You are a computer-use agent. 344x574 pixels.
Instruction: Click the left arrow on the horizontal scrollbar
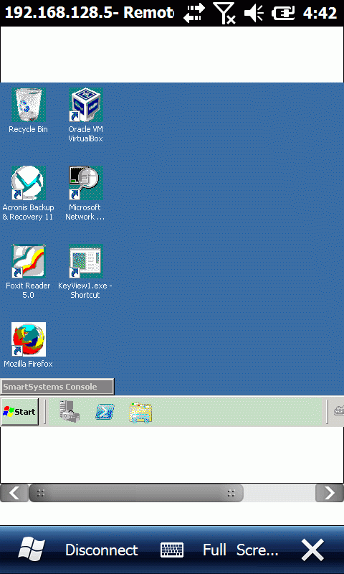click(x=14, y=493)
